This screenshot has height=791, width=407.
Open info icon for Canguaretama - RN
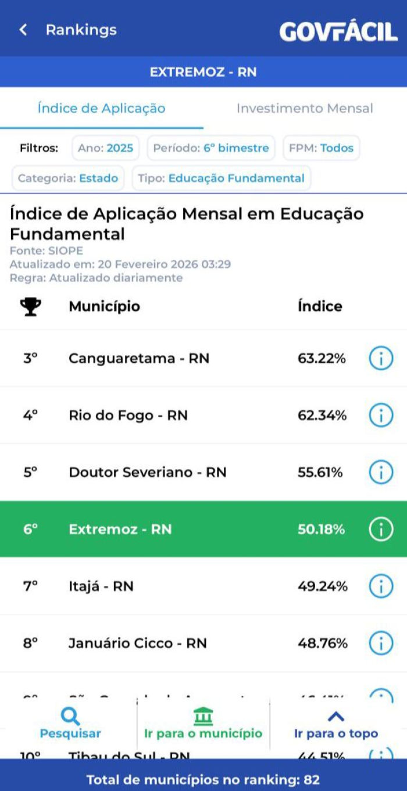pos(381,359)
